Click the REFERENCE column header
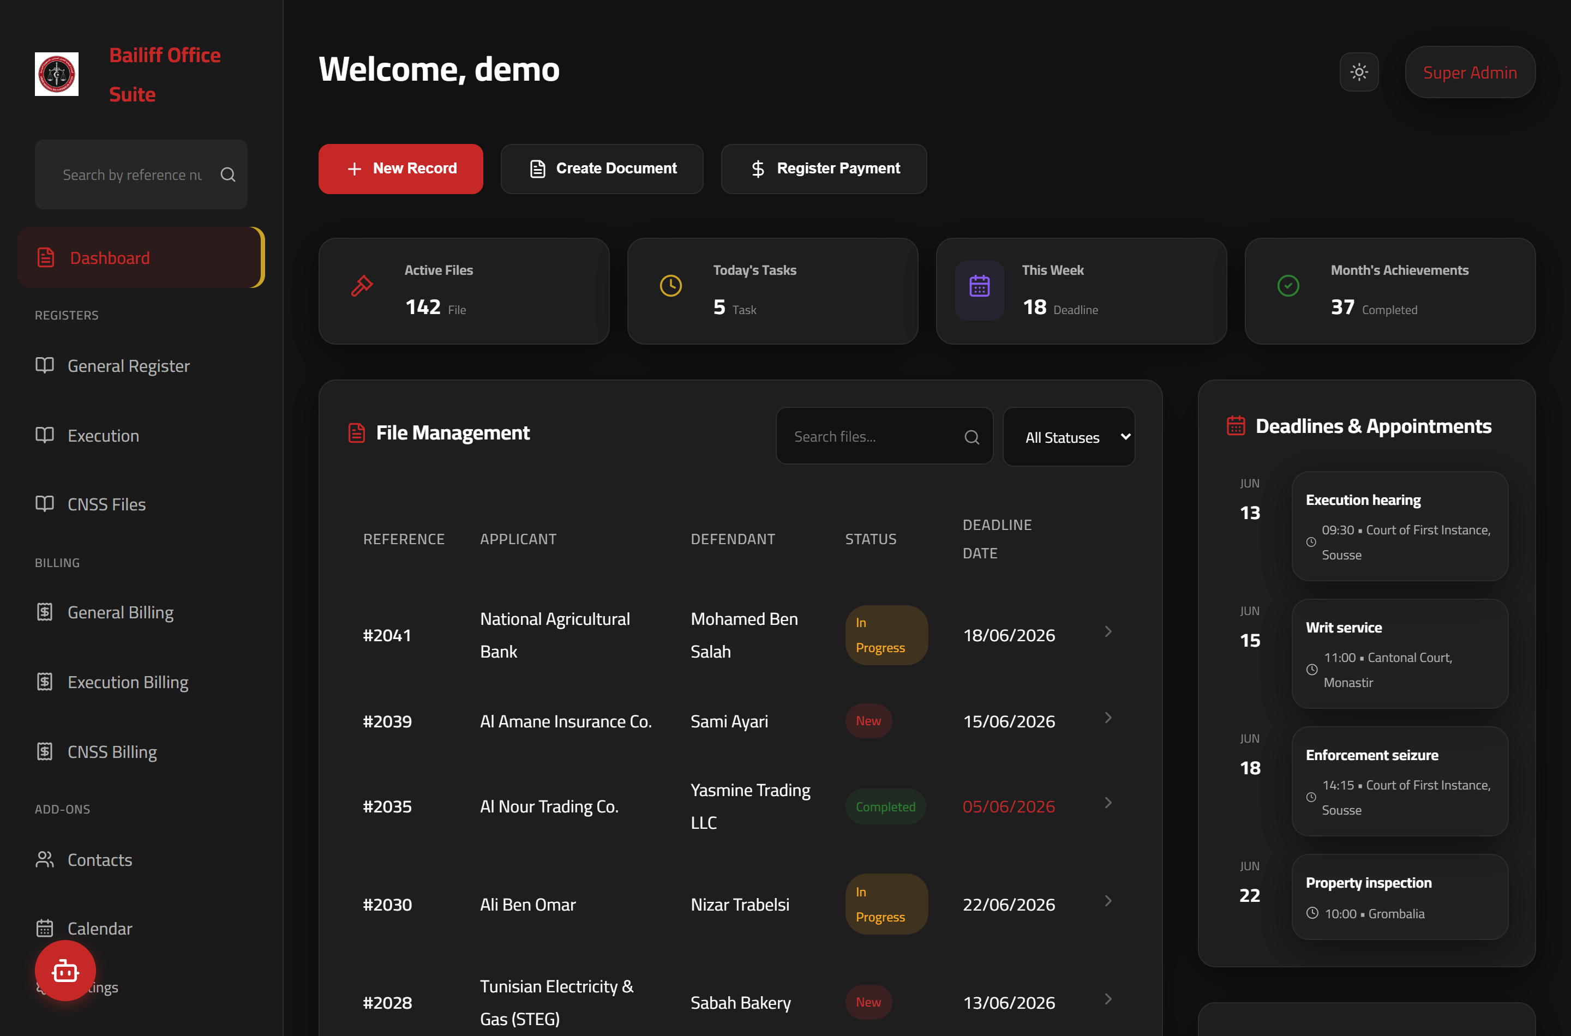 (404, 539)
